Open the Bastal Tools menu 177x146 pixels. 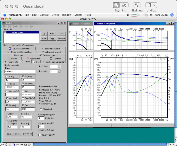point(15,26)
